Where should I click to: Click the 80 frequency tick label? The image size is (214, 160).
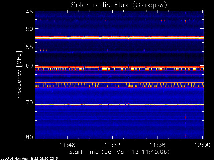coord(29,137)
